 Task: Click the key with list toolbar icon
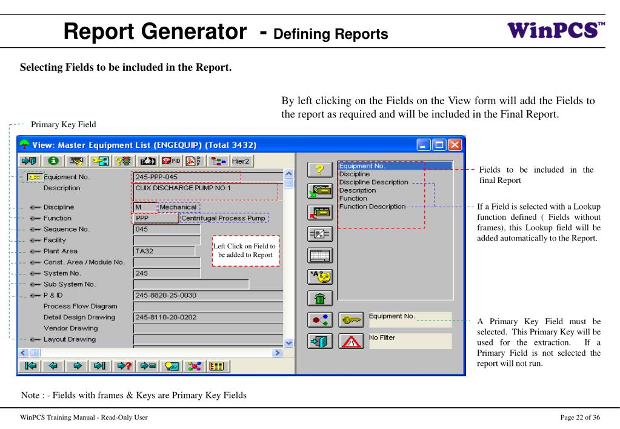coord(100,161)
